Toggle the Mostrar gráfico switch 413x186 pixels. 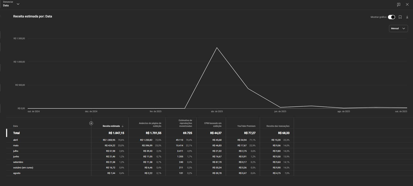coord(391,17)
